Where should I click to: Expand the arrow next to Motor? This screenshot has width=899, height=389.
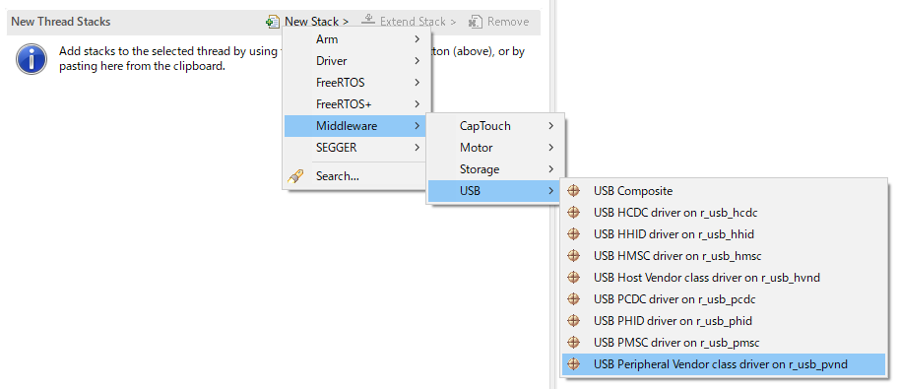click(x=551, y=148)
